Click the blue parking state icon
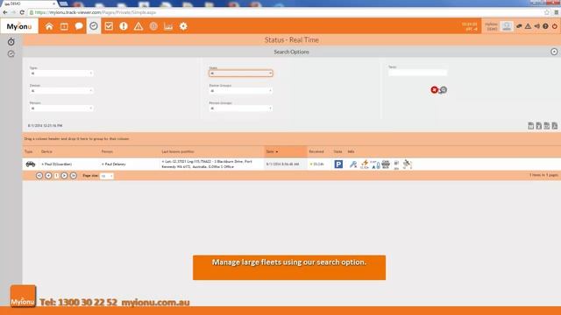This screenshot has height=315, width=561. pos(338,164)
